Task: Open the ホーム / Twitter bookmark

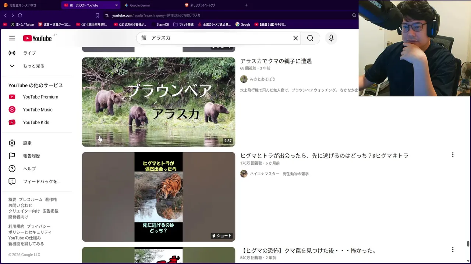Action: coord(23,25)
